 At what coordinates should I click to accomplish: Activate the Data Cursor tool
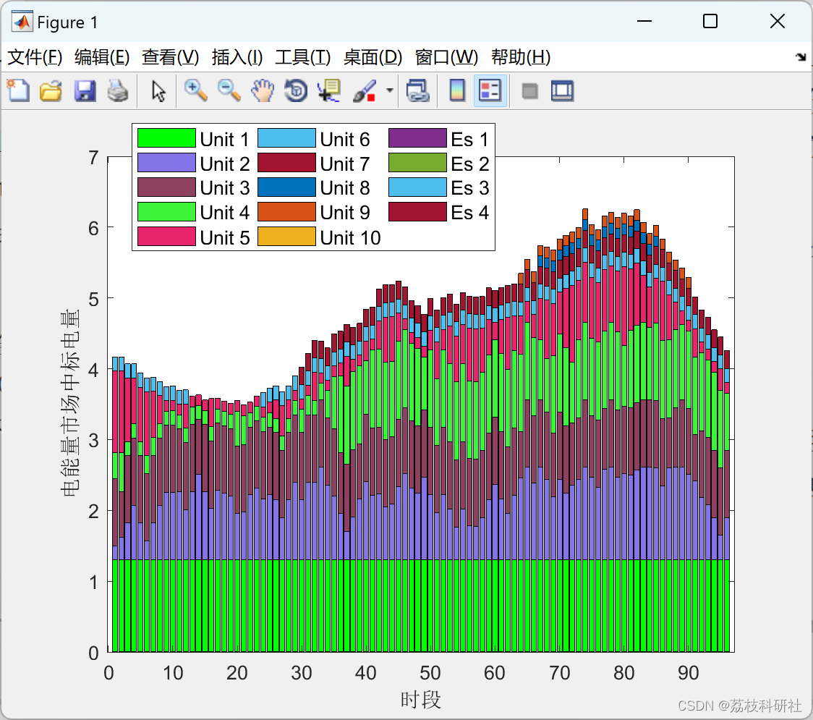click(329, 90)
